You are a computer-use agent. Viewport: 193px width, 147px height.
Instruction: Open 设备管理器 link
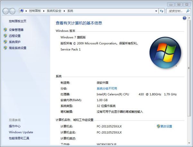16,30
